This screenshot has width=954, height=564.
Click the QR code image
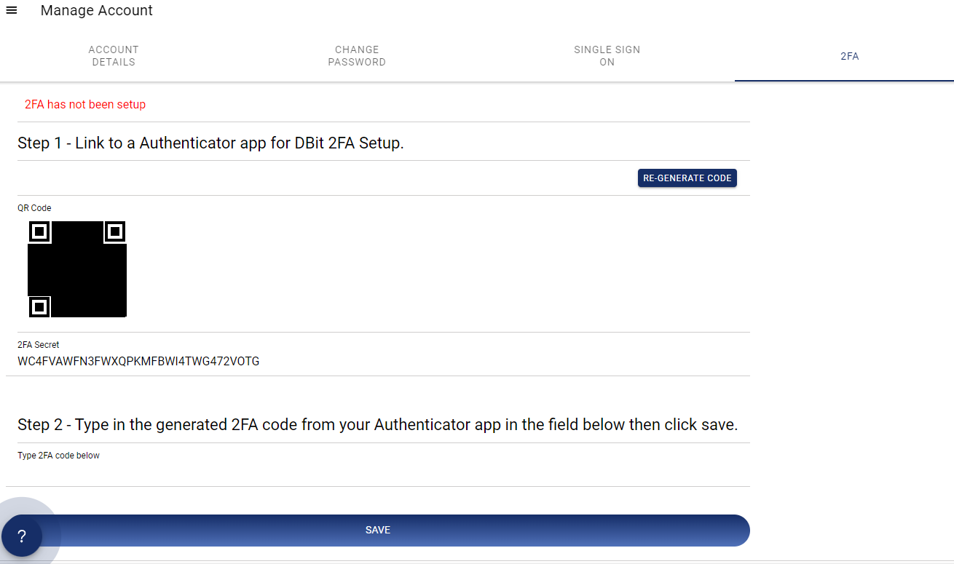tap(77, 269)
